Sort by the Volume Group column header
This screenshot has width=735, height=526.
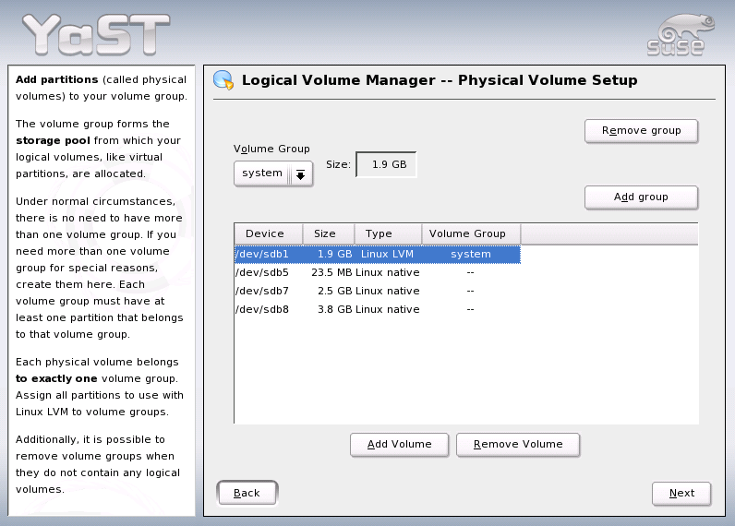(471, 233)
